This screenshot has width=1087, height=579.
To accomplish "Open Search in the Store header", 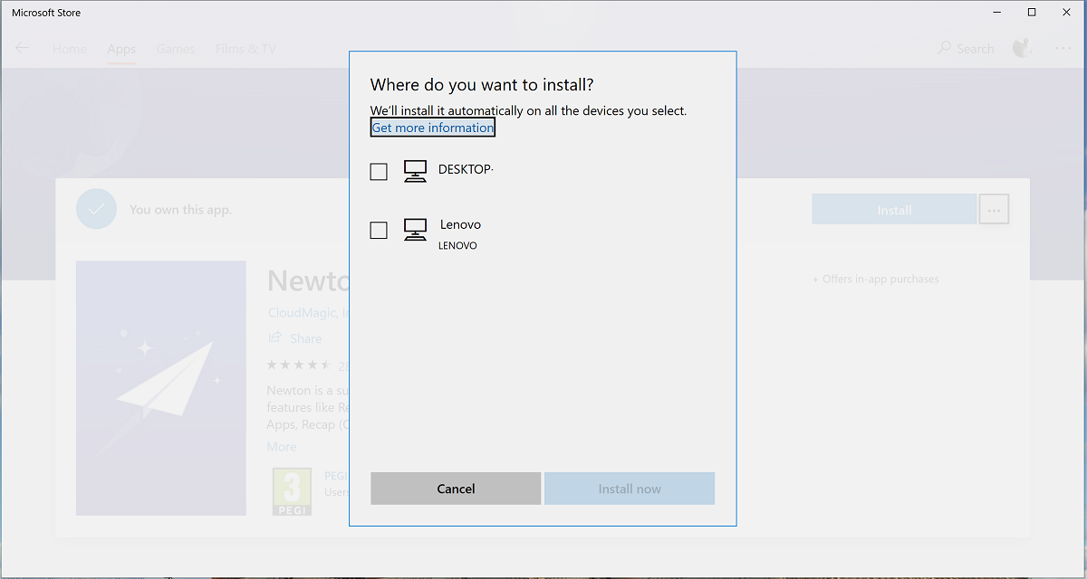I will coord(966,49).
